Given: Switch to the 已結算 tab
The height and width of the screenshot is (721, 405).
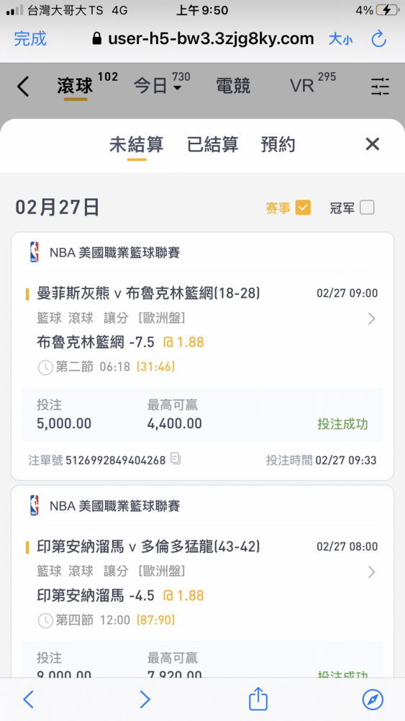Looking at the screenshot, I should [x=213, y=144].
